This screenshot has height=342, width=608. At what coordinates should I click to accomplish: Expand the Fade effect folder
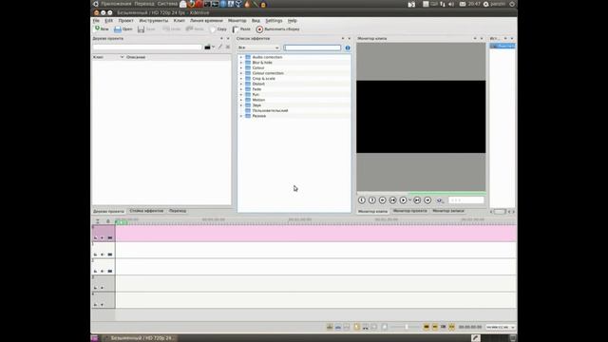[x=240, y=89]
